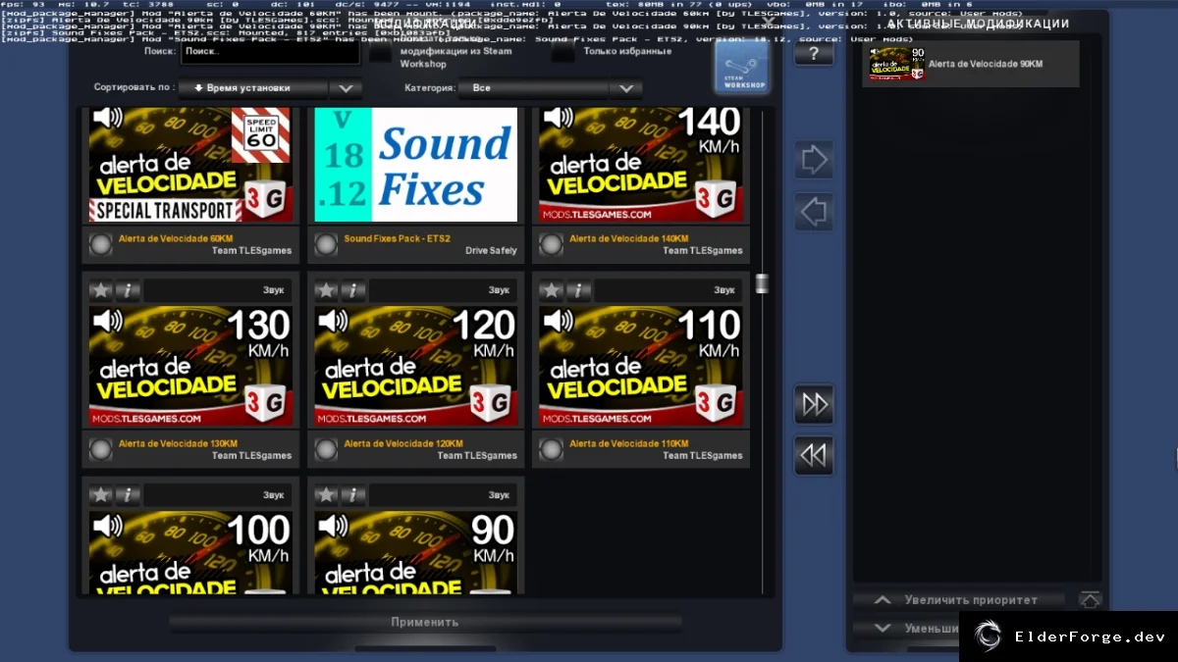Deactivate all mods with double left arrow
1178x662 pixels.
tap(814, 455)
